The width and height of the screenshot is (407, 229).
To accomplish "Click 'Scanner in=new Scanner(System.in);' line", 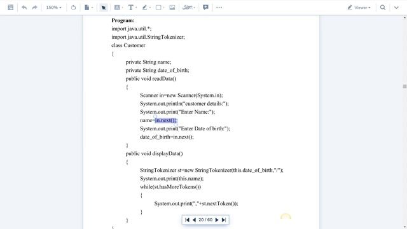I will [x=181, y=95].
